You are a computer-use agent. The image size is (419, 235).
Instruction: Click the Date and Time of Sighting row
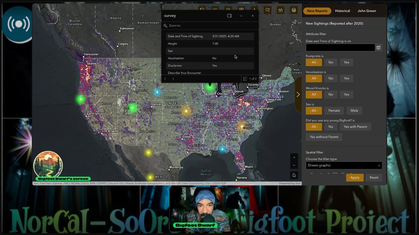(210, 36)
